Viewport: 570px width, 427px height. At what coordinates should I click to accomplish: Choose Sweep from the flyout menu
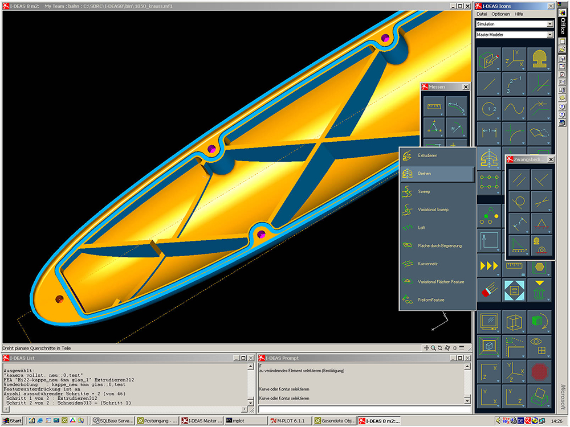coord(438,191)
